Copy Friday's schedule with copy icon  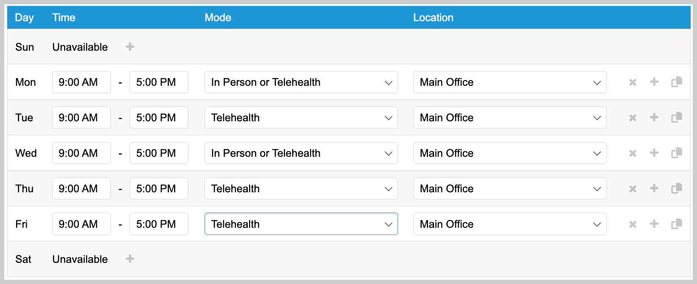pos(676,224)
